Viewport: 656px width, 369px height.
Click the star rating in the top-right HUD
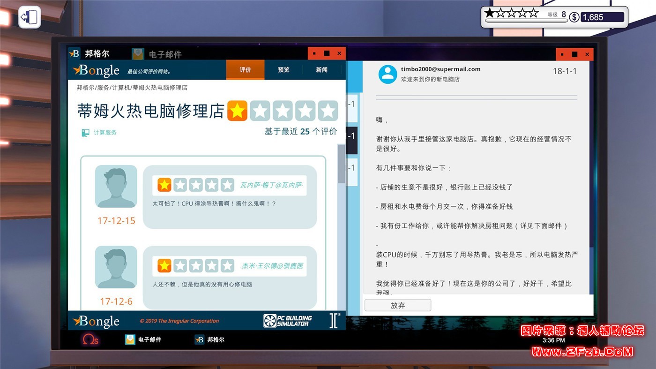(x=511, y=13)
